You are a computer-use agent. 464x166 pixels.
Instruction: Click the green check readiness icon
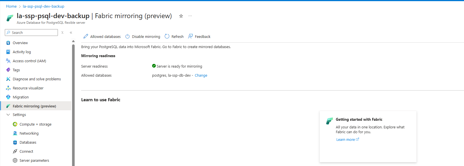(x=154, y=66)
